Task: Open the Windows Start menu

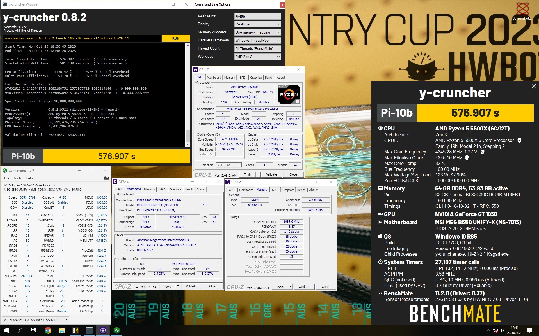Action: (7, 330)
